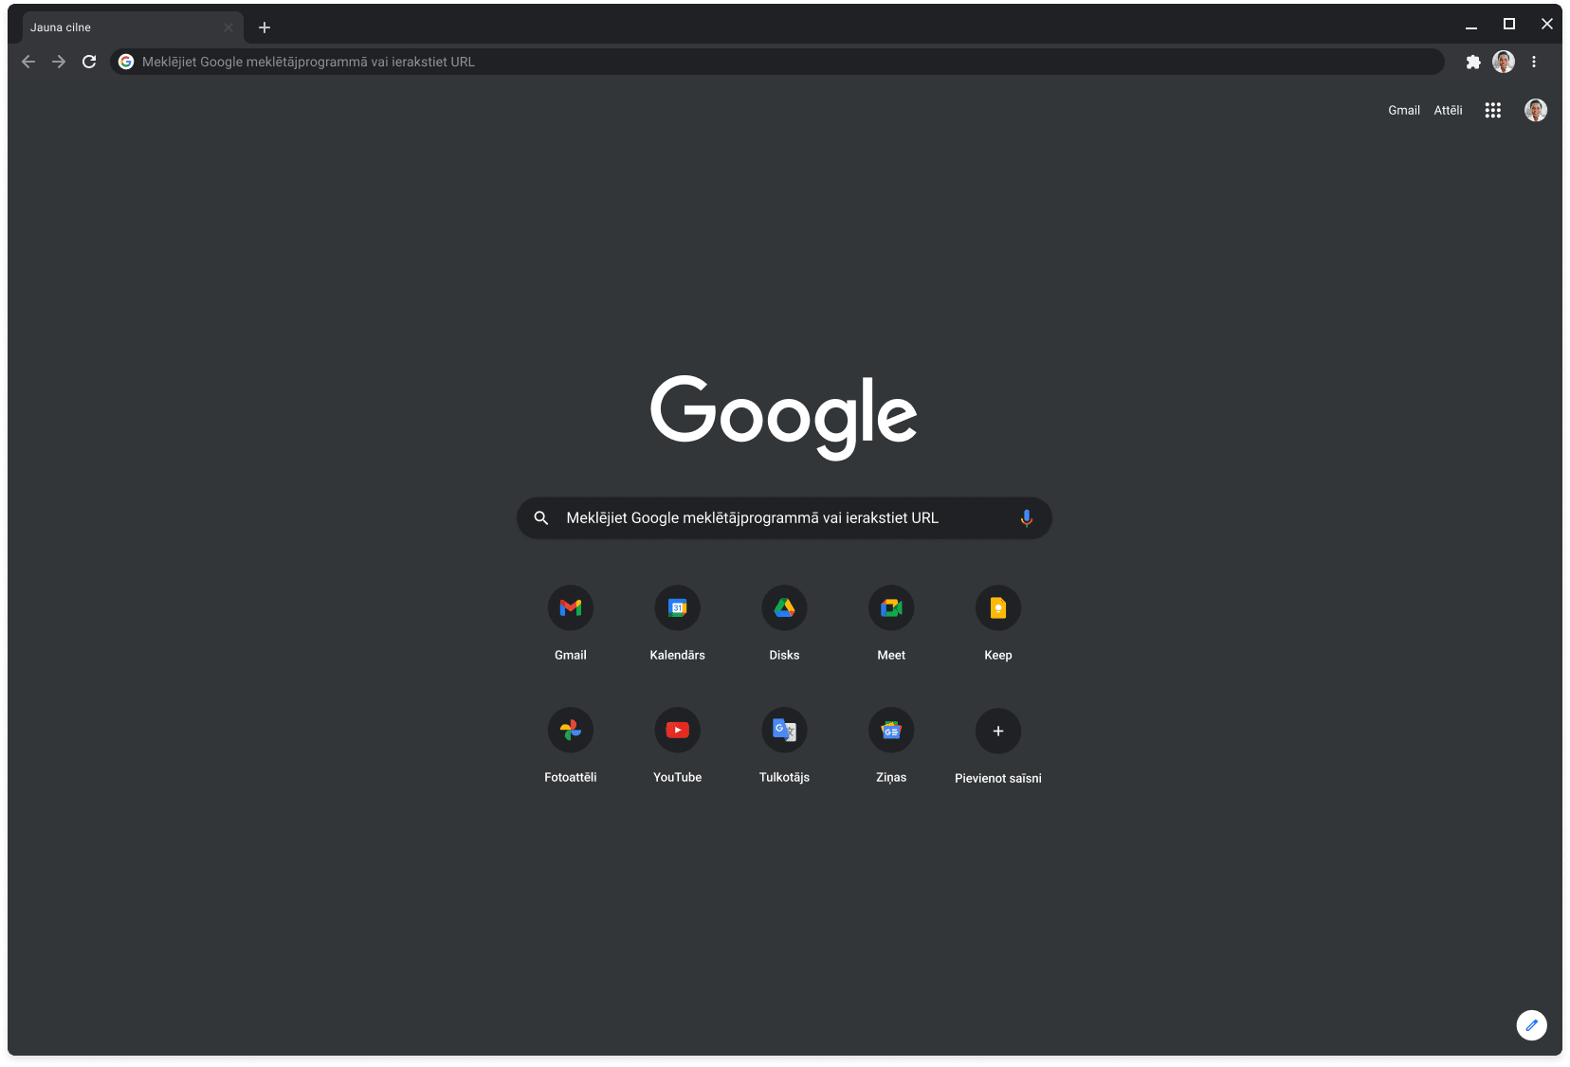The height and width of the screenshot is (1067, 1570).
Task: Open the Tulkotājs translate shortcut
Action: [784, 731]
